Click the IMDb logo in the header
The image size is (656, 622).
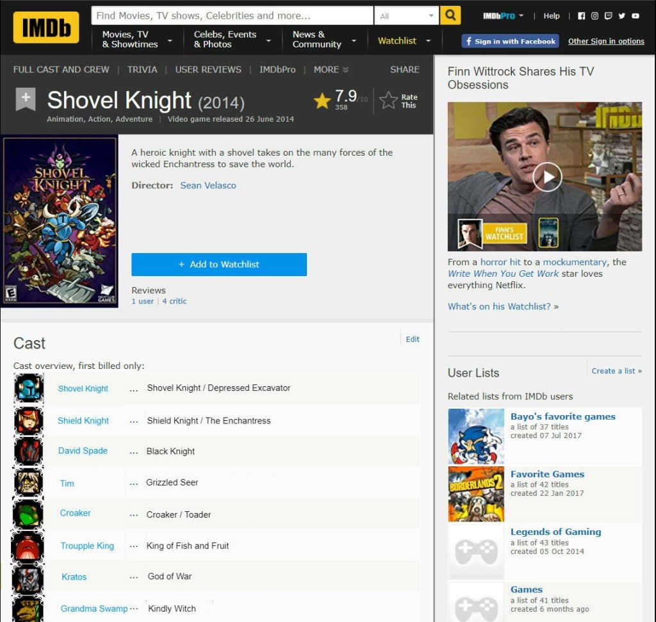click(45, 27)
